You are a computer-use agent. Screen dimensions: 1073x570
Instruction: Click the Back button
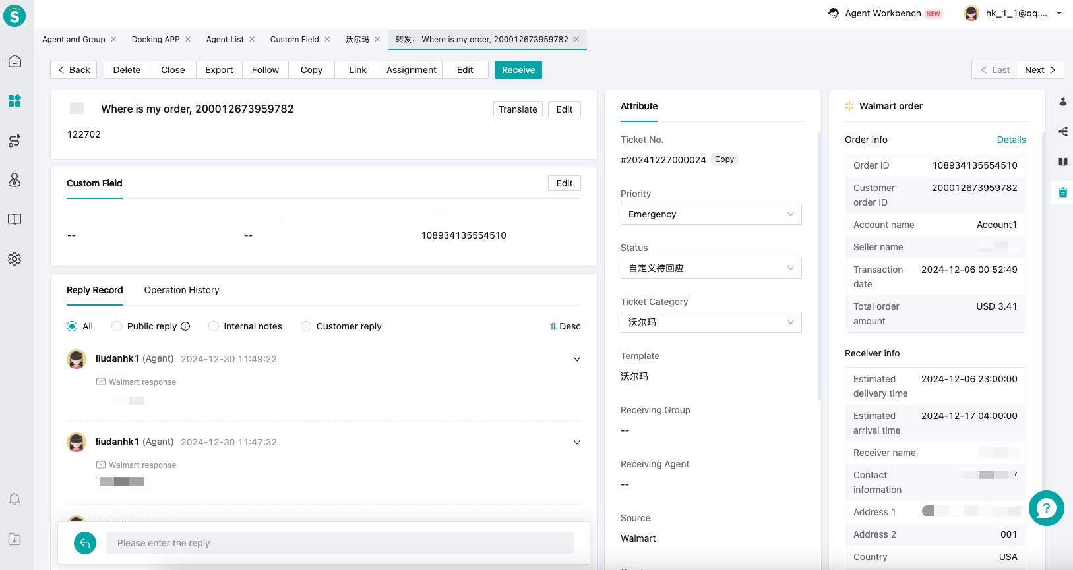coord(74,70)
